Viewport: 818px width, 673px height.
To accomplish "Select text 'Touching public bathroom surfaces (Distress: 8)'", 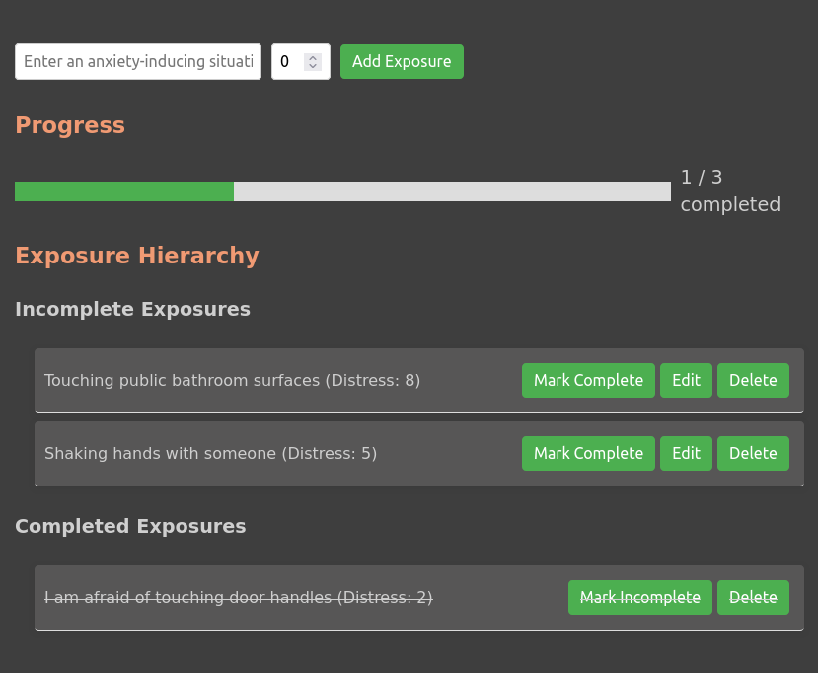I will click(x=232, y=380).
